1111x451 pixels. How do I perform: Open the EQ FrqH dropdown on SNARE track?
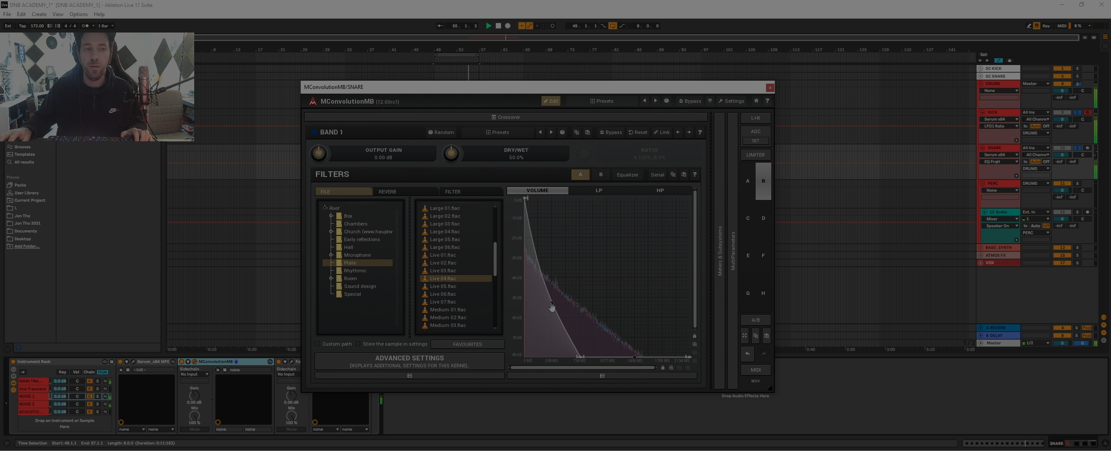point(999,162)
